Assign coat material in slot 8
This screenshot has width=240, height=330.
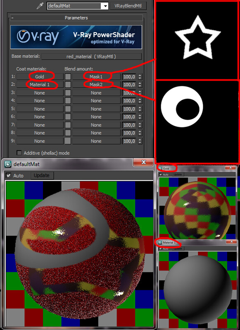click(40, 133)
